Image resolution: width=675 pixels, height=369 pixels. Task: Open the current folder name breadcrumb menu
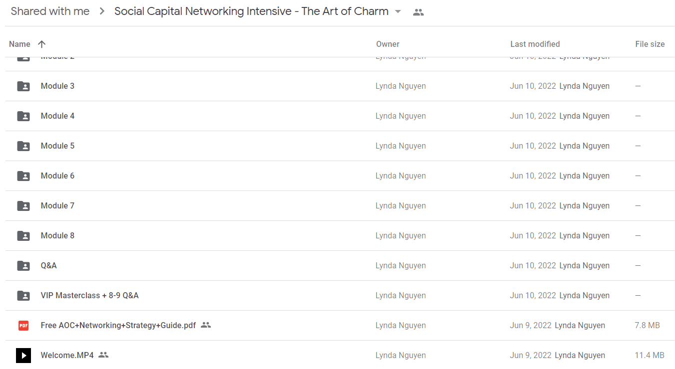click(251, 11)
